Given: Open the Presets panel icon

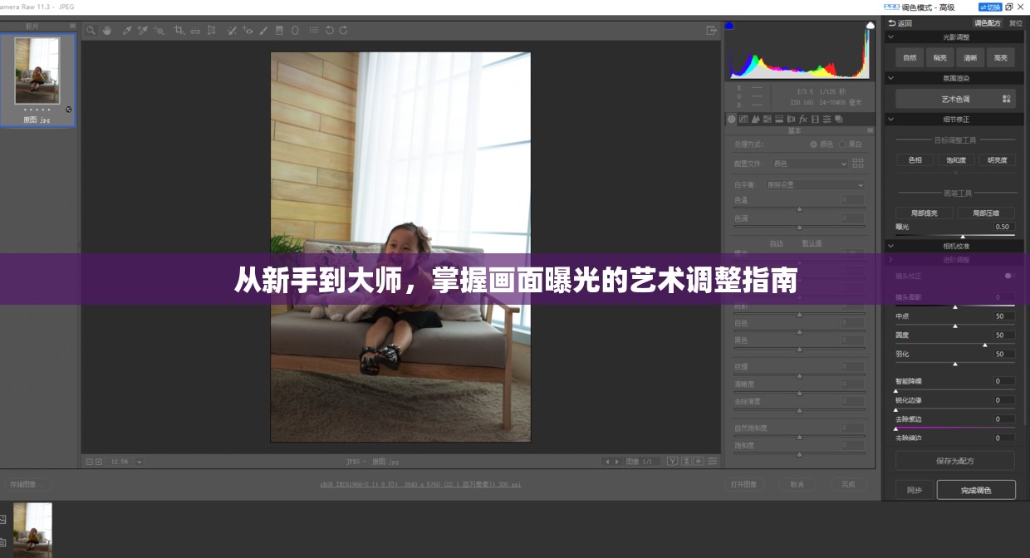Looking at the screenshot, I should (x=826, y=120).
